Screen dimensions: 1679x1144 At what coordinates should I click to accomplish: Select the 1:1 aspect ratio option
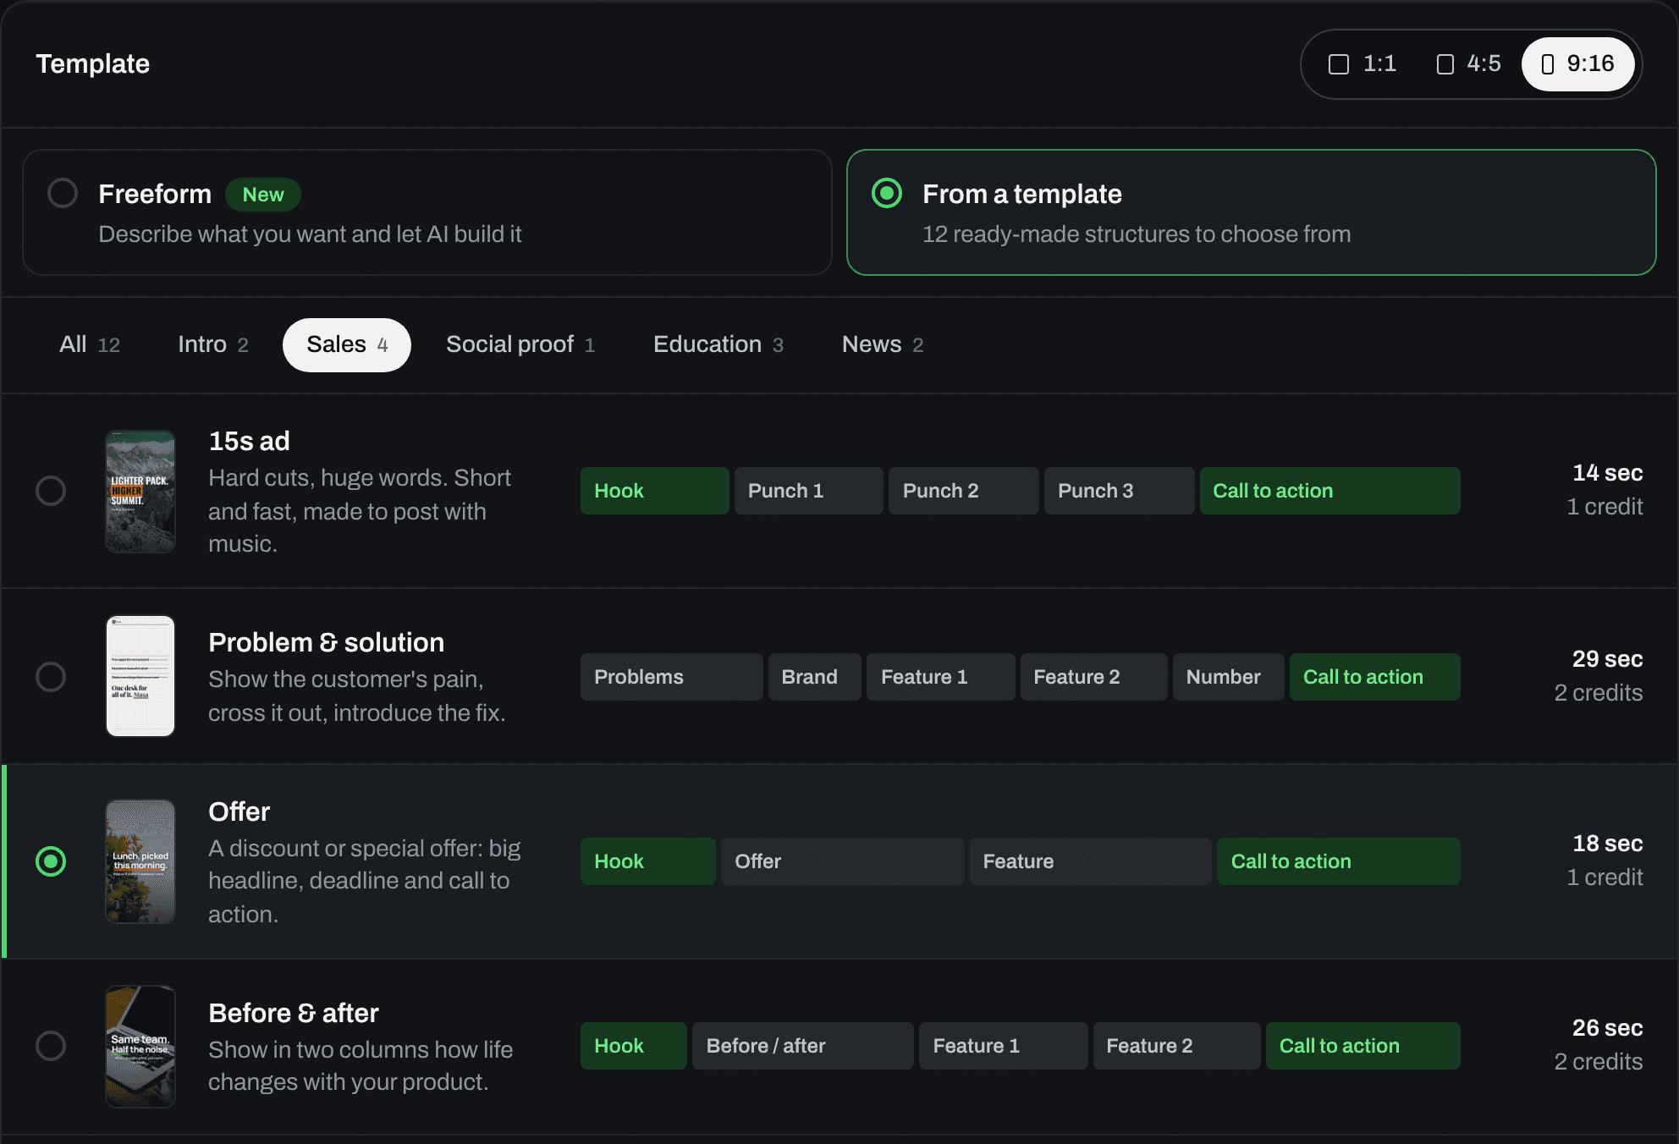click(1362, 64)
